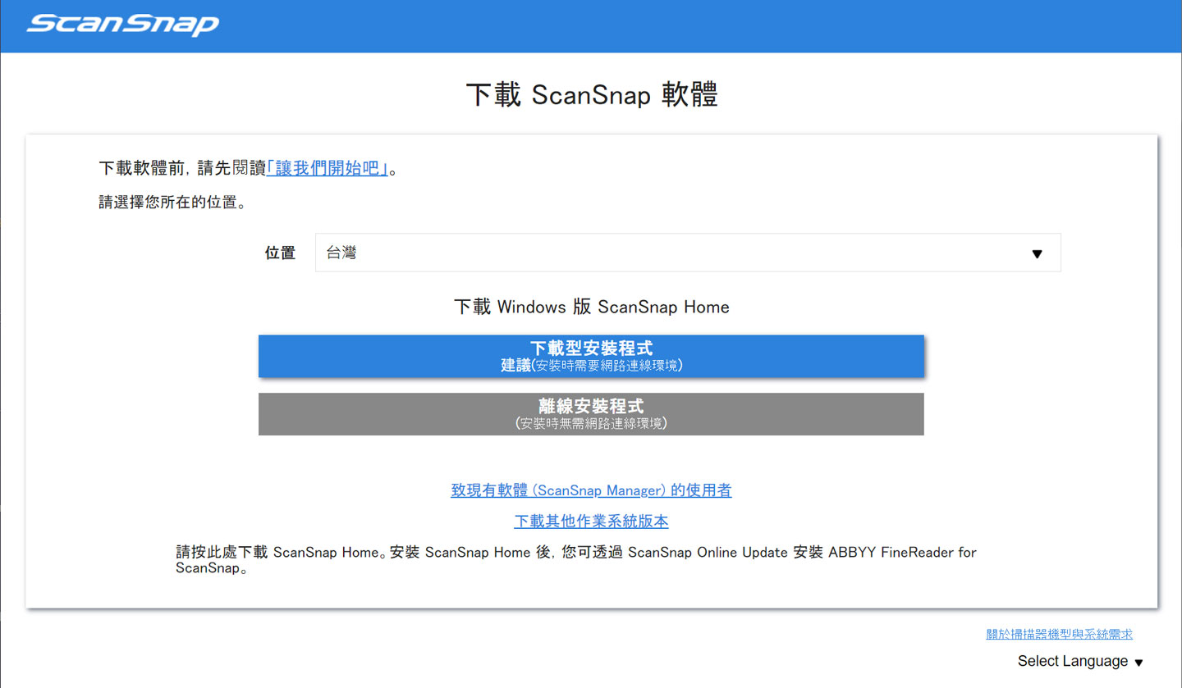1182x688 pixels.
Task: Open the scanner model and system requirements page
Action: point(1059,633)
